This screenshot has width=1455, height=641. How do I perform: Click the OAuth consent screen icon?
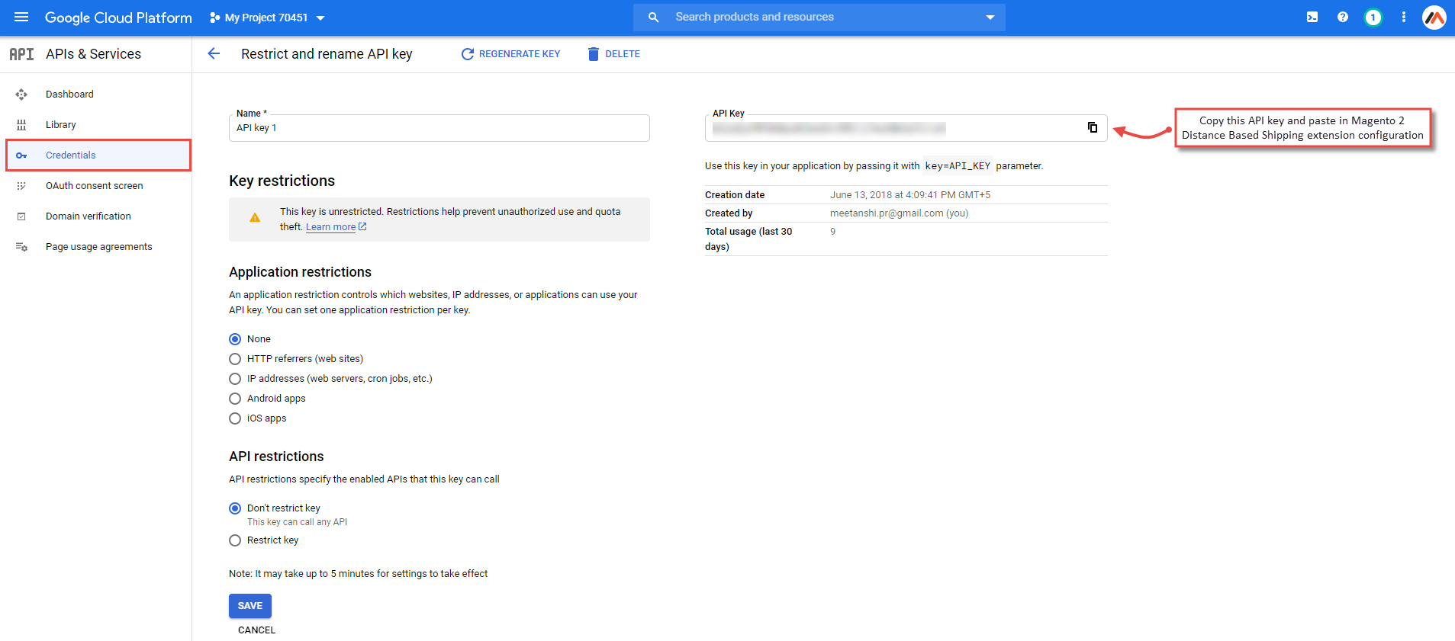[21, 186]
